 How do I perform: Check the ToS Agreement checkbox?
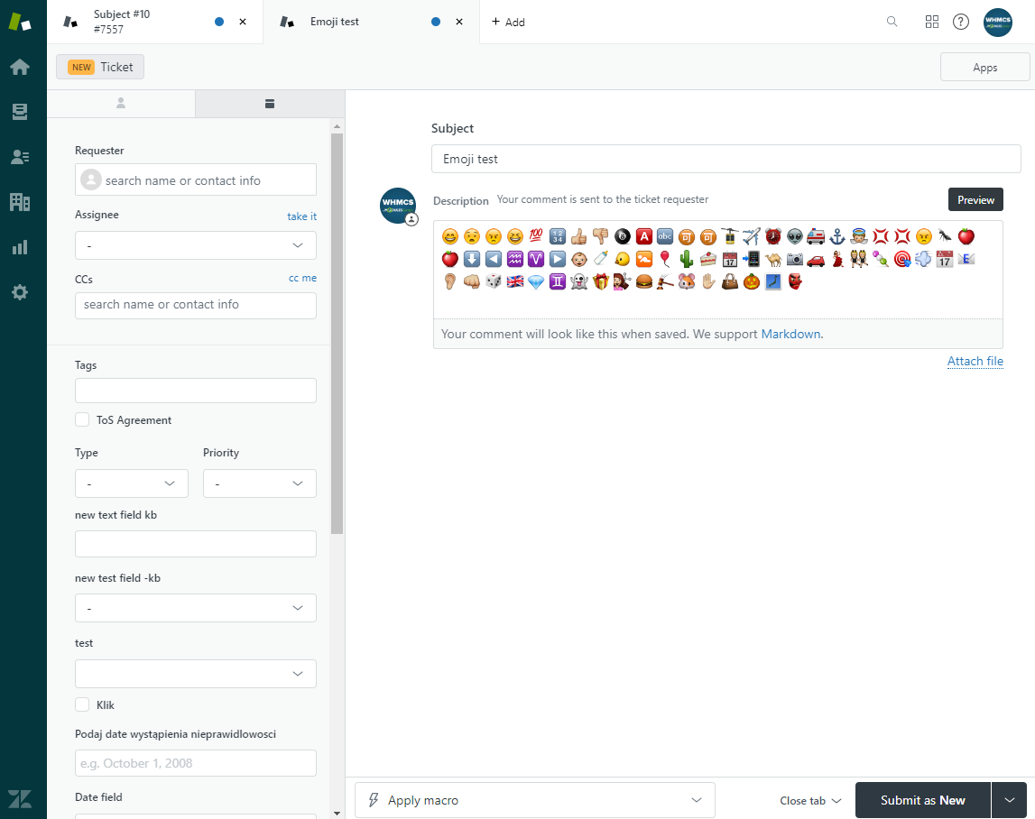pos(82,419)
